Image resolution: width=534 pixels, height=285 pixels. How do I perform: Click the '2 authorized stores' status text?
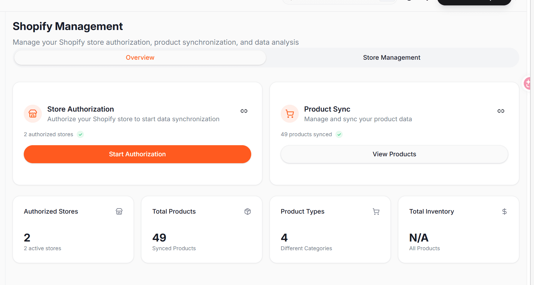coord(48,134)
